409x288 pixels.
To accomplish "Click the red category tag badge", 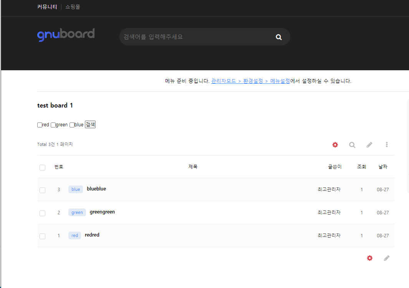I will click(x=75, y=235).
